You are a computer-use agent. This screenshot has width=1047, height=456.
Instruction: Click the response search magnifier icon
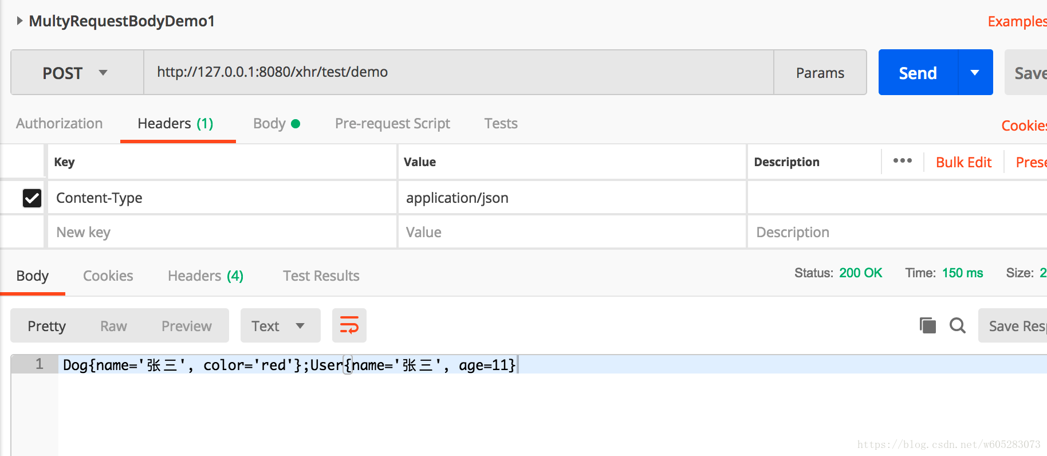[958, 325]
